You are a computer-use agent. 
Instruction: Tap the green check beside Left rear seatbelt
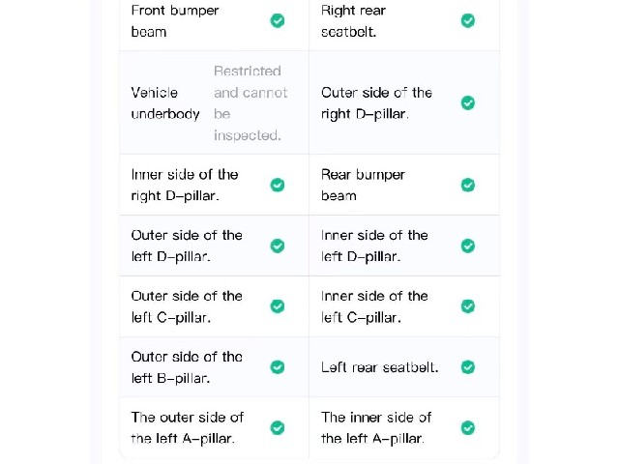tap(468, 367)
